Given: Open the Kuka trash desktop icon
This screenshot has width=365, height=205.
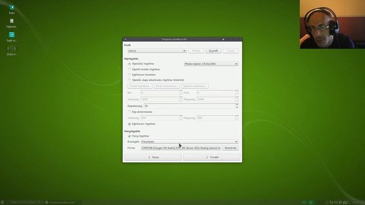Looking at the screenshot, I should (x=11, y=9).
